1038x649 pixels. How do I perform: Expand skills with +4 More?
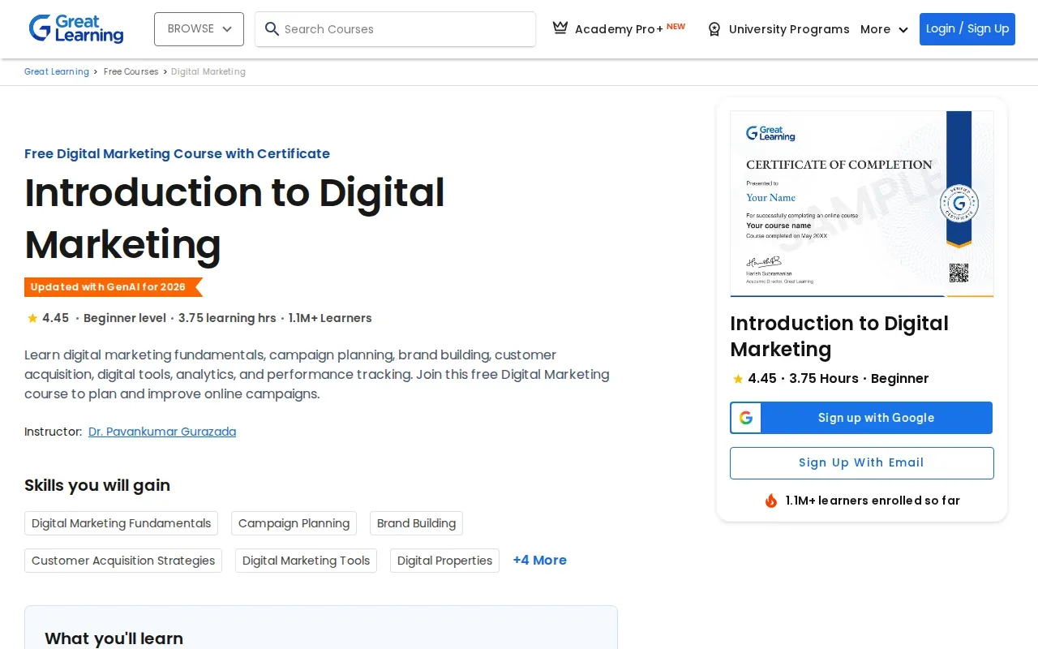(539, 561)
